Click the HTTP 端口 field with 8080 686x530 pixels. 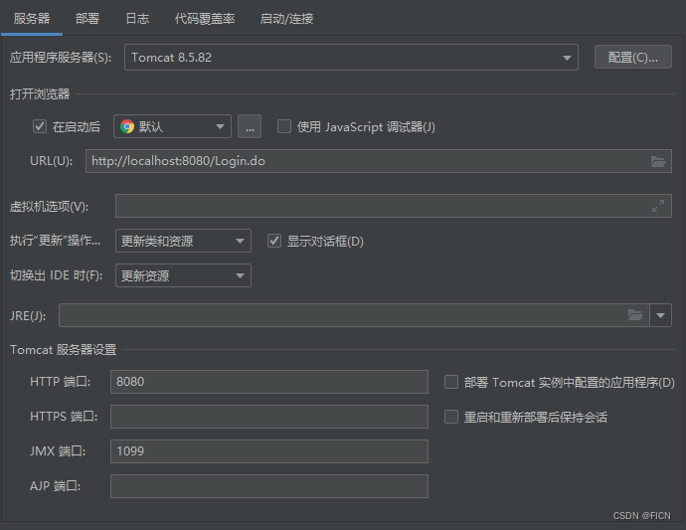tap(269, 382)
